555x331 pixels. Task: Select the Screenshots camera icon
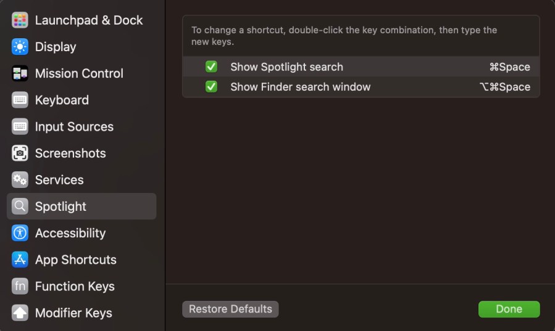click(20, 153)
